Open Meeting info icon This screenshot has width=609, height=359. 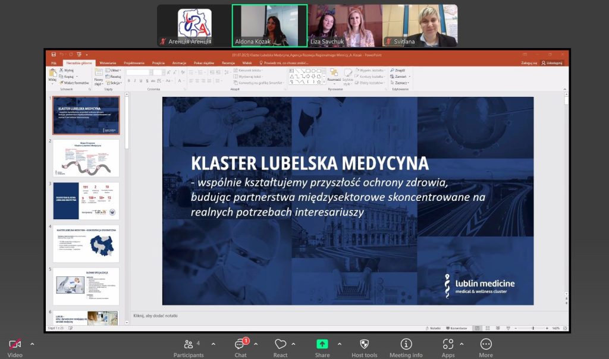coord(406,345)
